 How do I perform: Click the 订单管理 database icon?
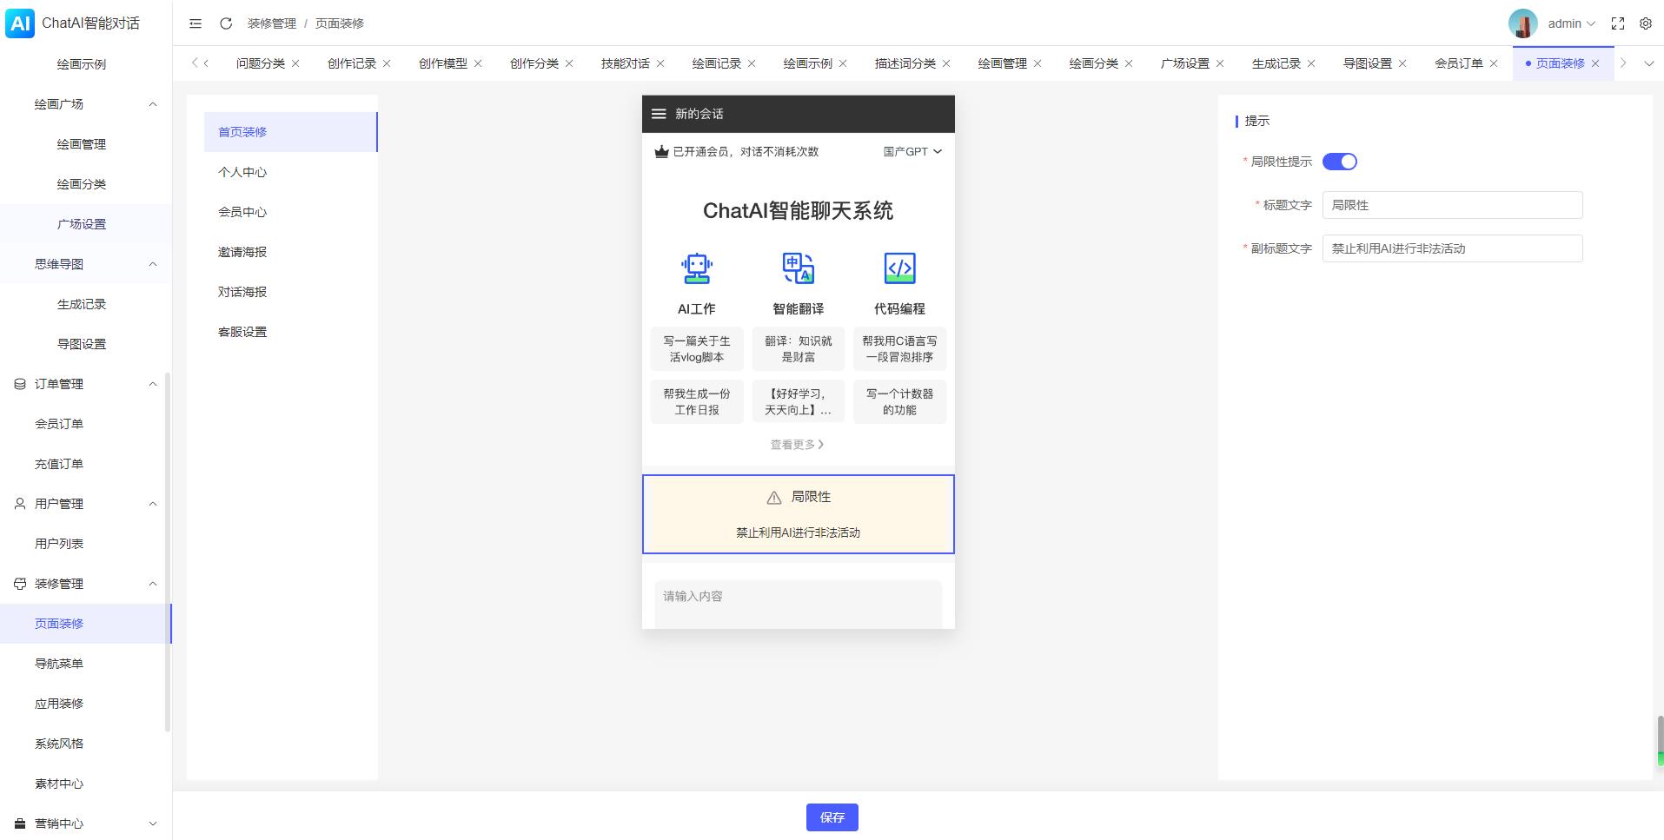[x=20, y=384]
